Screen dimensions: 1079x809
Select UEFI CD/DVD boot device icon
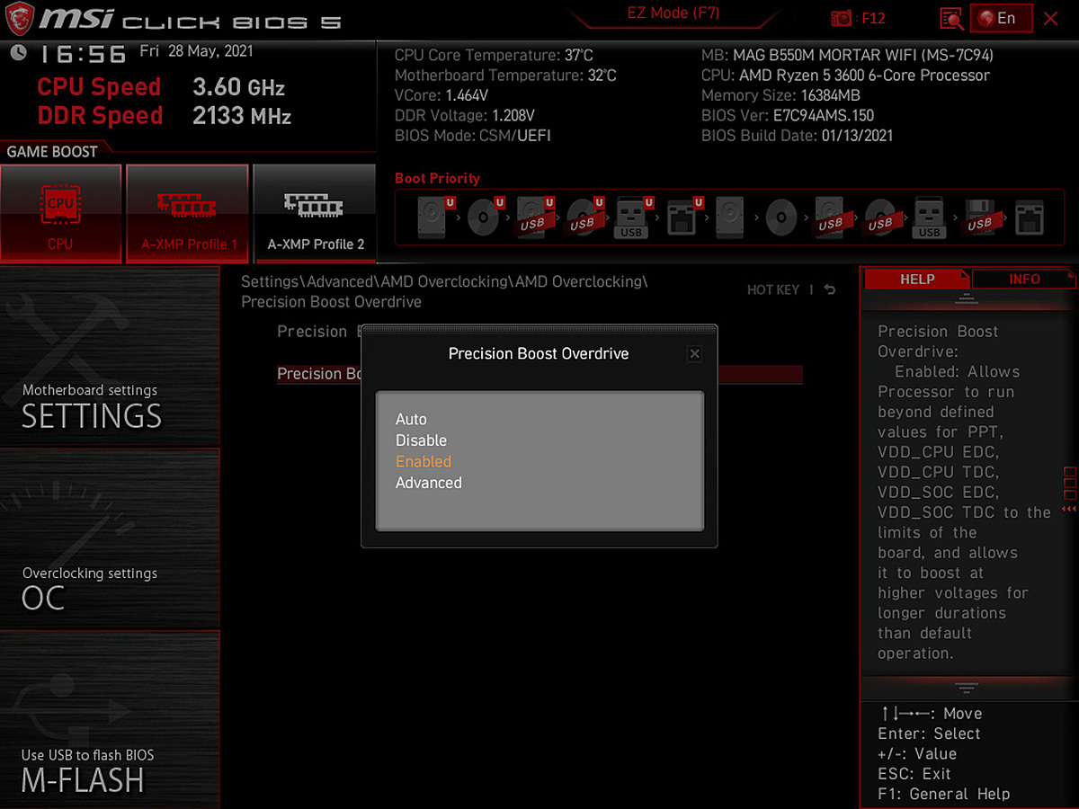(x=485, y=218)
